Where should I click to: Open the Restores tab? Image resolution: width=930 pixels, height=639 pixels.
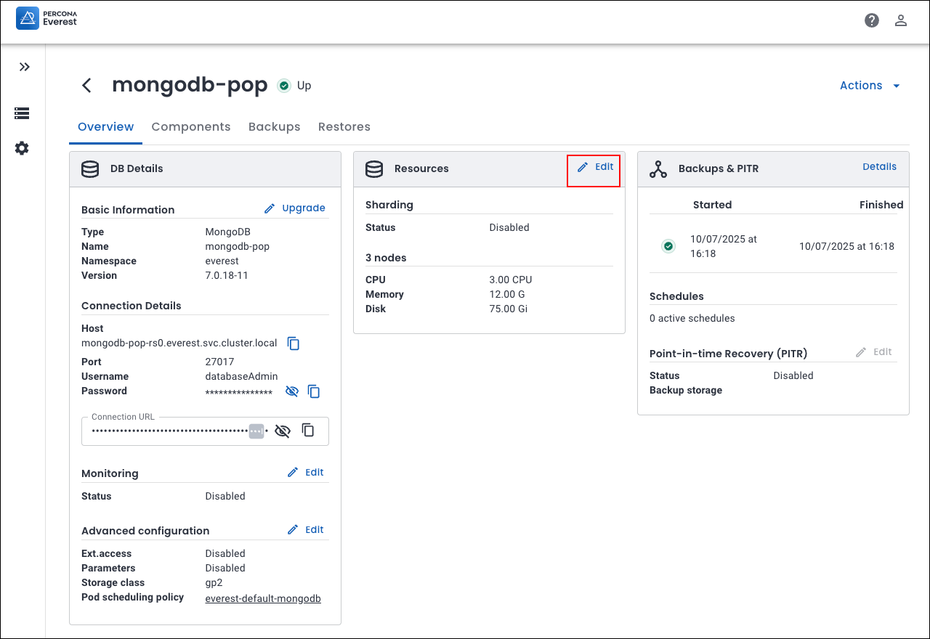344,127
